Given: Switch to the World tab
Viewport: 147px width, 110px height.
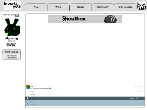Looking at the screenshot, I should (58, 7).
